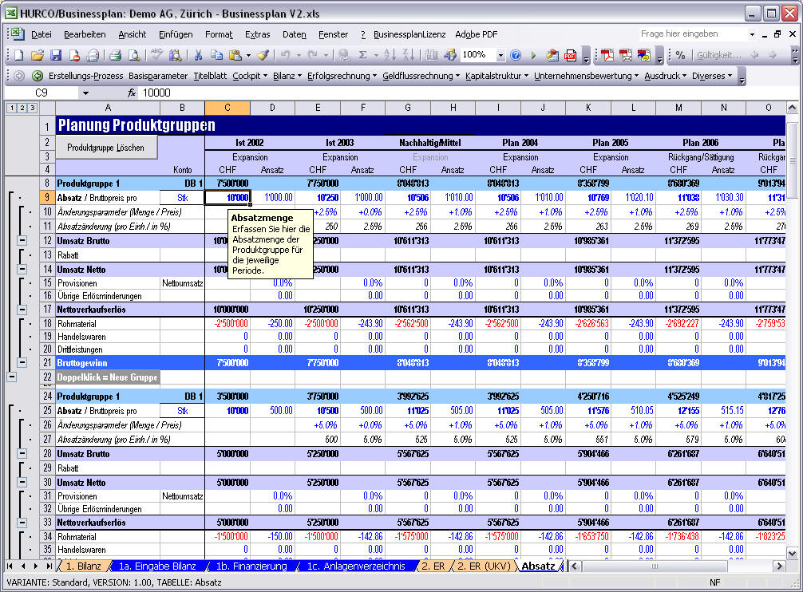Open the BusinessplanLizenz menu
803x592 pixels.
(x=409, y=34)
